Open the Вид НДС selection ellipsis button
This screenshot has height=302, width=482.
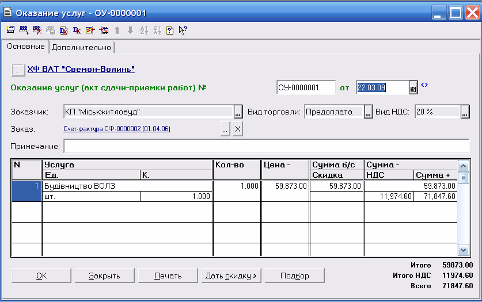coord(465,112)
